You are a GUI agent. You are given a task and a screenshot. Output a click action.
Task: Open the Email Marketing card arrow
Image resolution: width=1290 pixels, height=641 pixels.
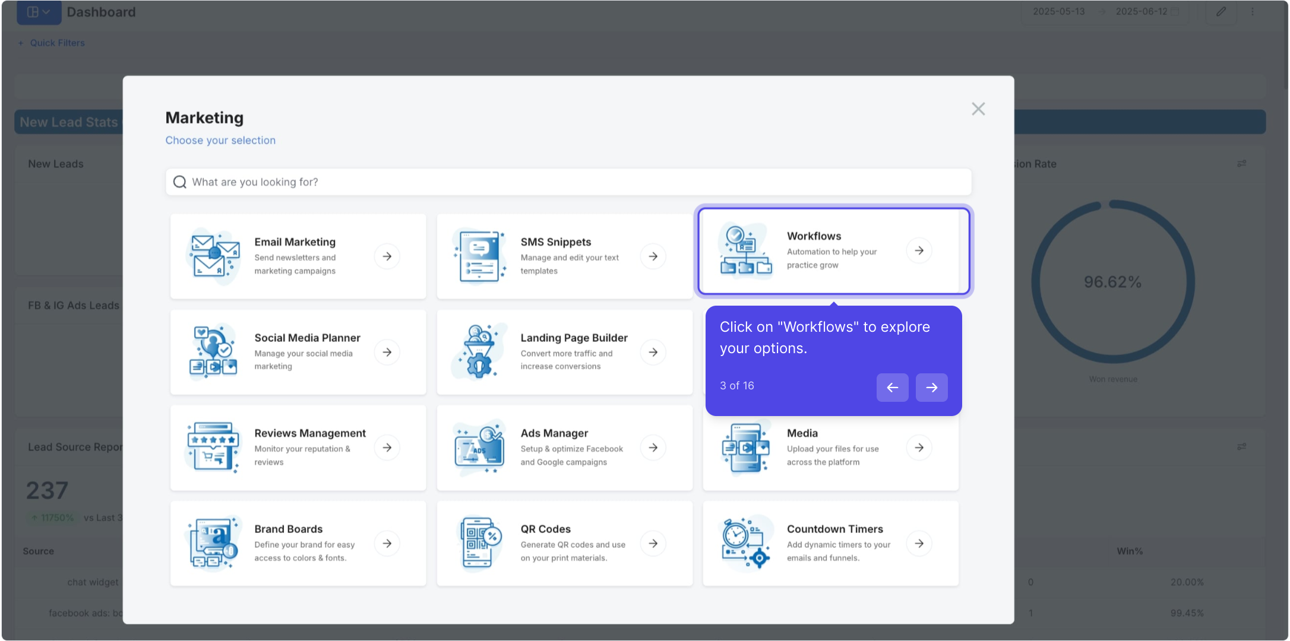tap(387, 256)
